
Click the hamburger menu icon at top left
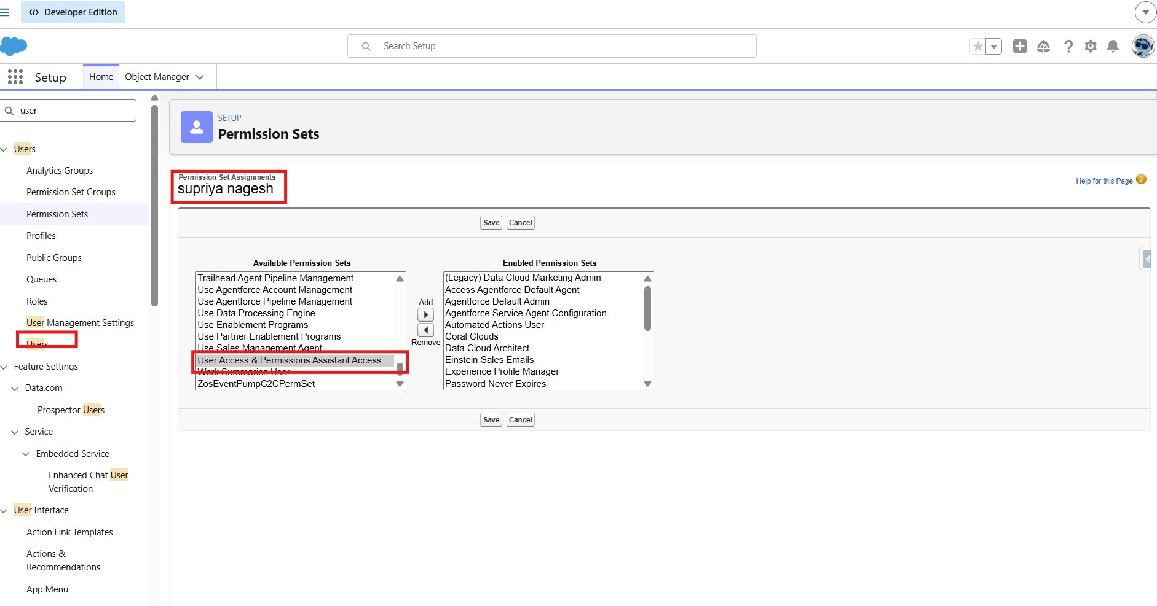coord(4,12)
